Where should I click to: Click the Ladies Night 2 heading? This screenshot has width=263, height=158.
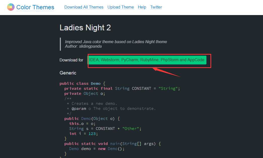pyautogui.click(x=85, y=28)
